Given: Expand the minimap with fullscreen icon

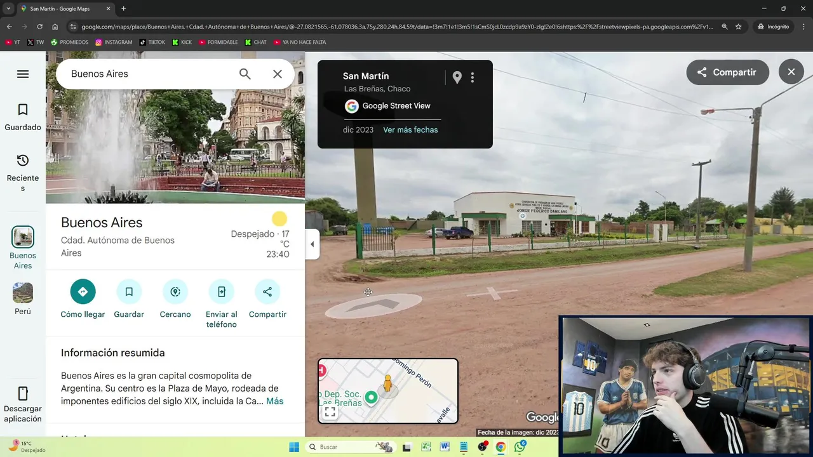Looking at the screenshot, I should point(330,412).
